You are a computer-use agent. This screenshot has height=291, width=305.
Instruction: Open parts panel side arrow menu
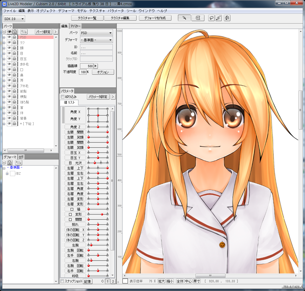click(x=55, y=32)
